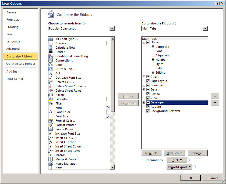Select the Format Cells icon
Screen dimensions: 226x184
point(51,121)
